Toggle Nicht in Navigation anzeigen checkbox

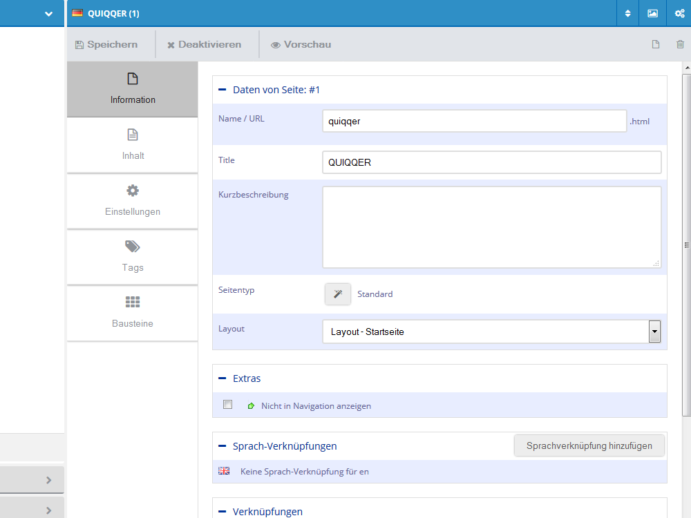[227, 404]
